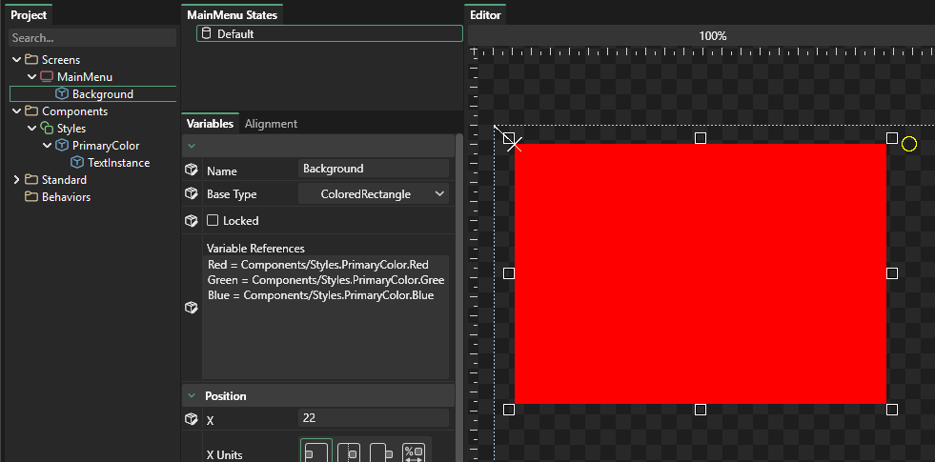Click the Behaviors folder icon

[31, 197]
